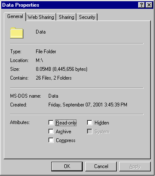
Task: Dismiss the dialog using Cancel
Action: coord(101,166)
